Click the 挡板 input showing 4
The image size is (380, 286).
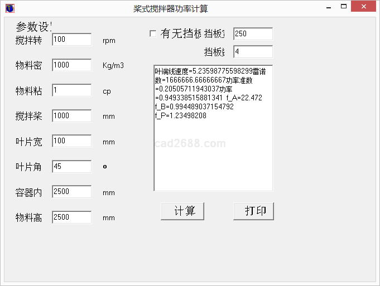[x=253, y=52]
